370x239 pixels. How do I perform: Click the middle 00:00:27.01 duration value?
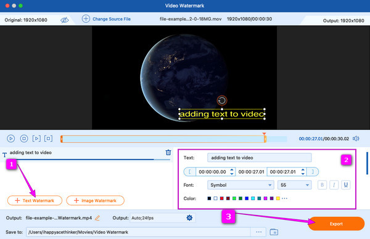pos(252,172)
